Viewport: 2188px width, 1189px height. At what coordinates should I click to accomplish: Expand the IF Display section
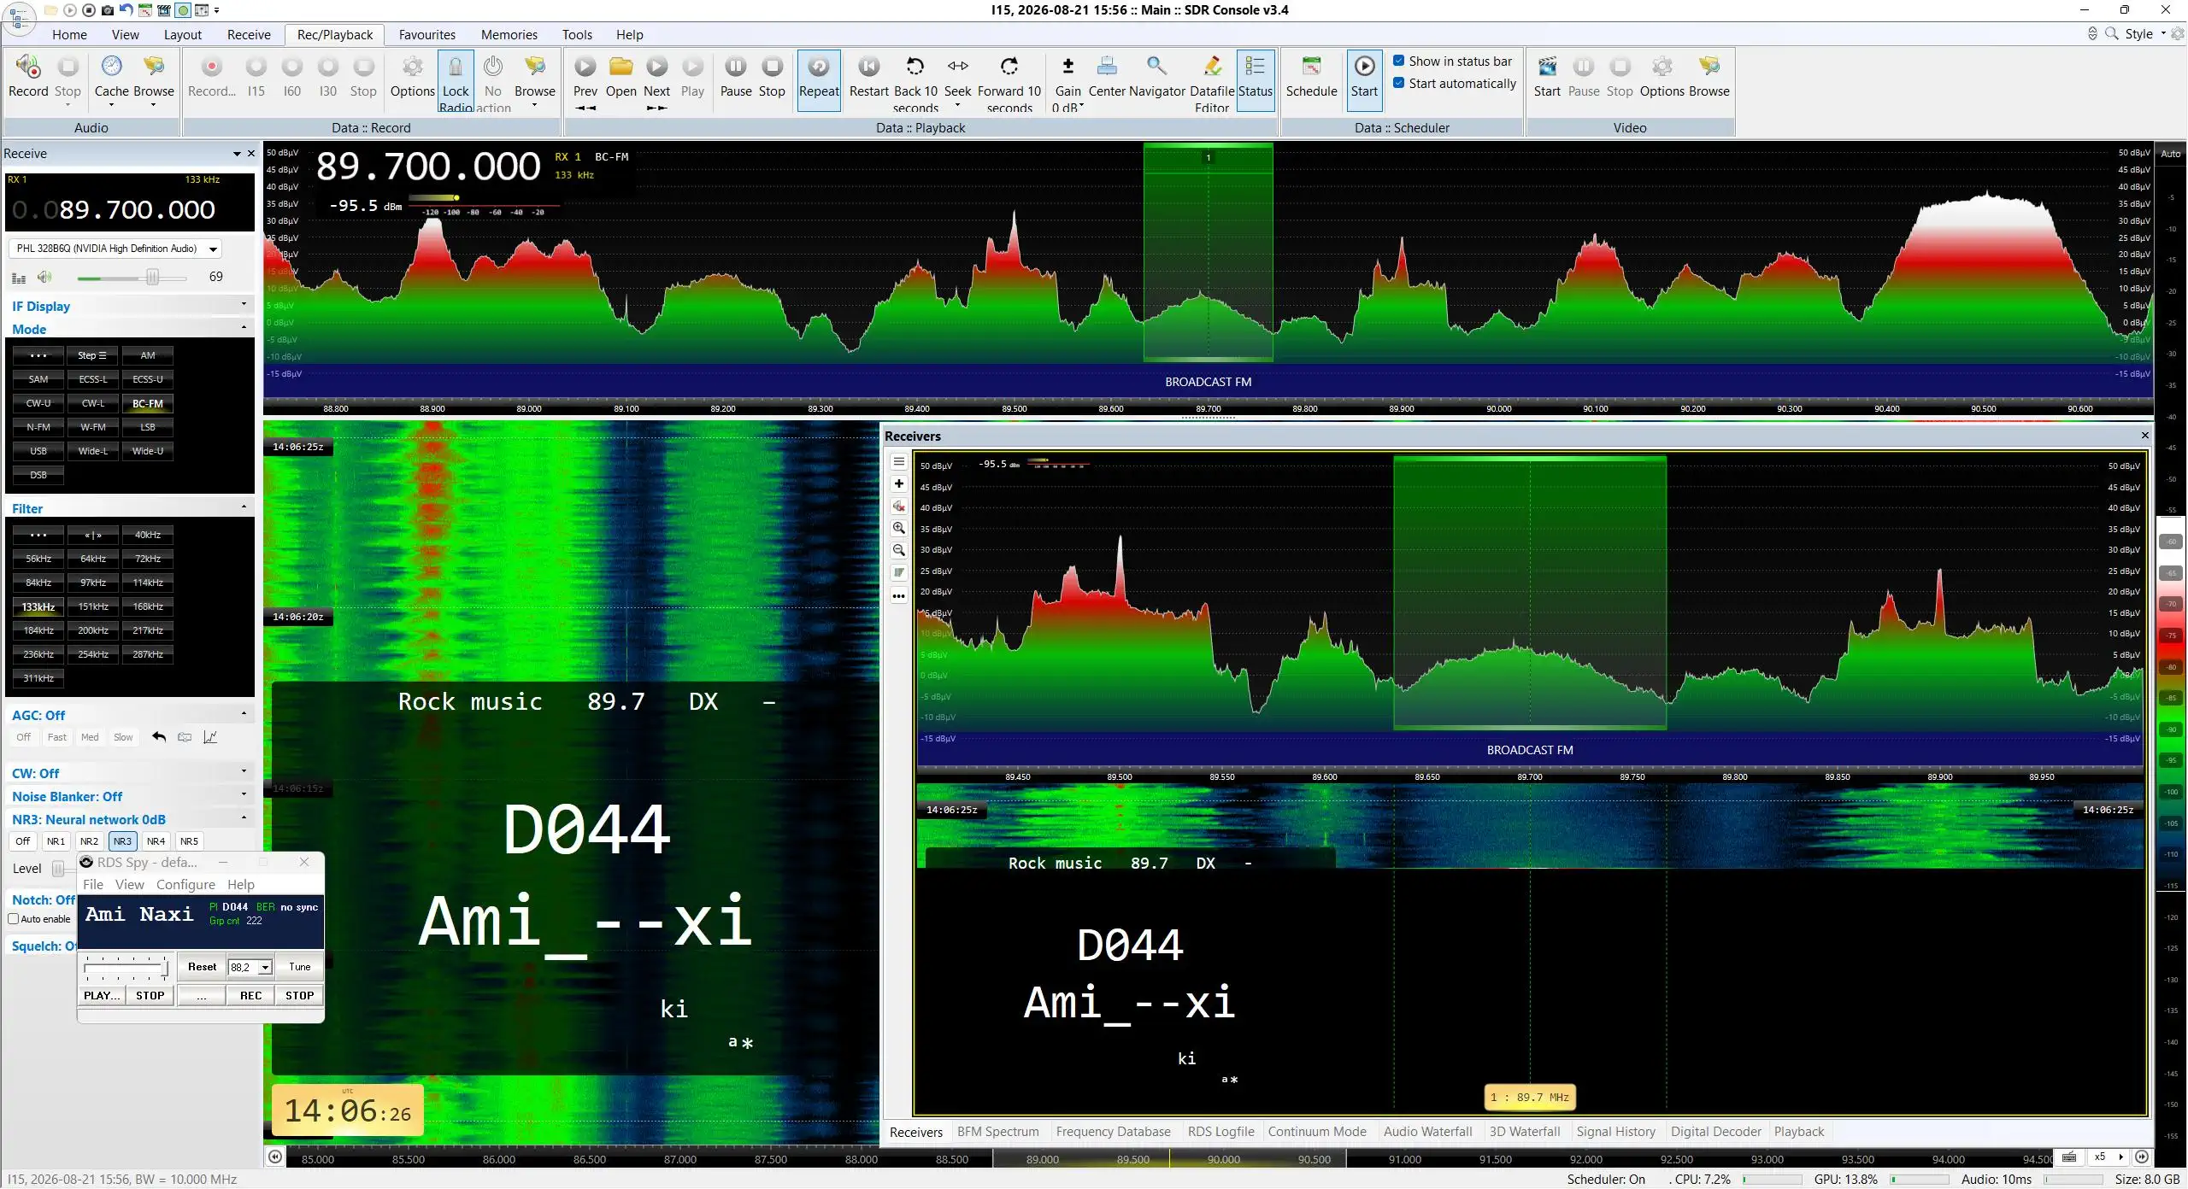[x=244, y=305]
